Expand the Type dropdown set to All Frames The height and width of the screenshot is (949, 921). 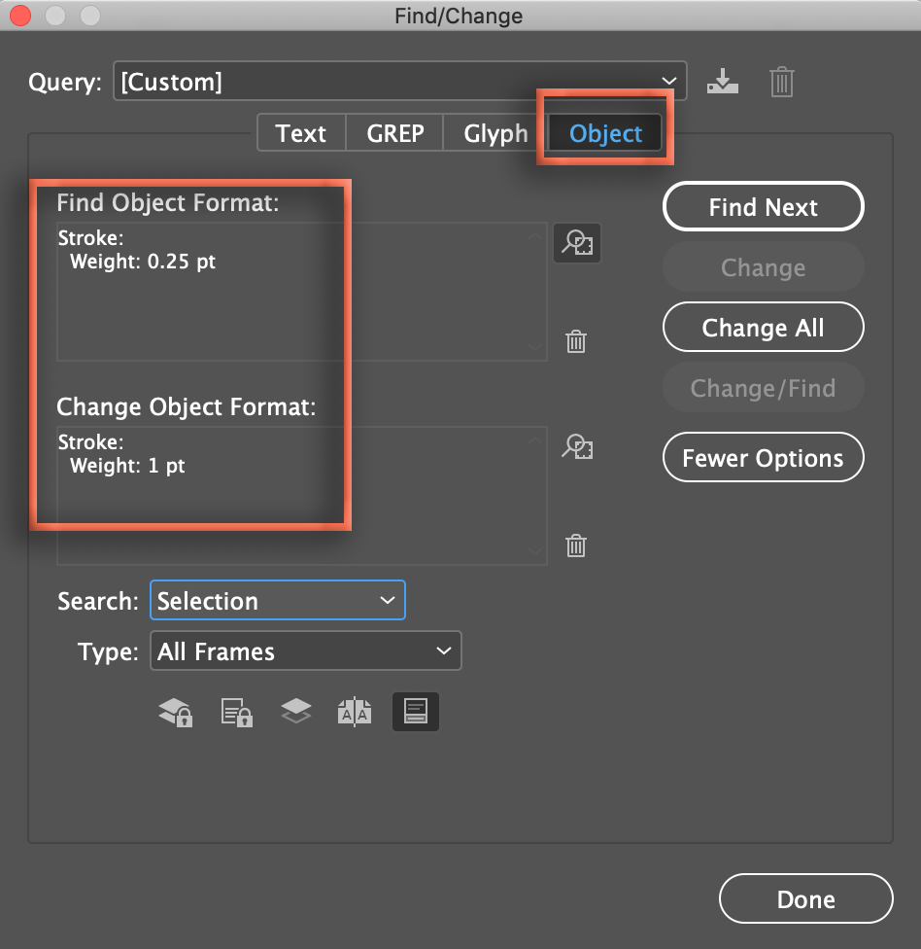click(305, 651)
